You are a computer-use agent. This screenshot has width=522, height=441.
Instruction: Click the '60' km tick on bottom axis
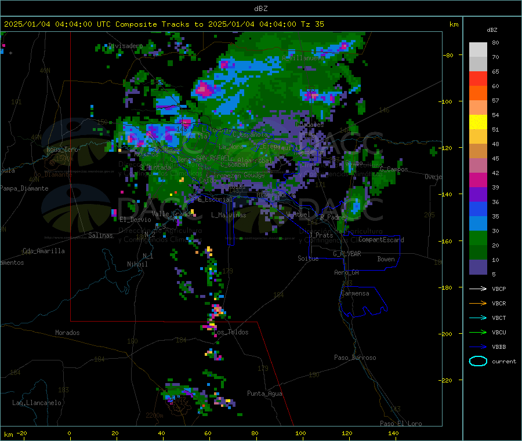tap(208, 433)
